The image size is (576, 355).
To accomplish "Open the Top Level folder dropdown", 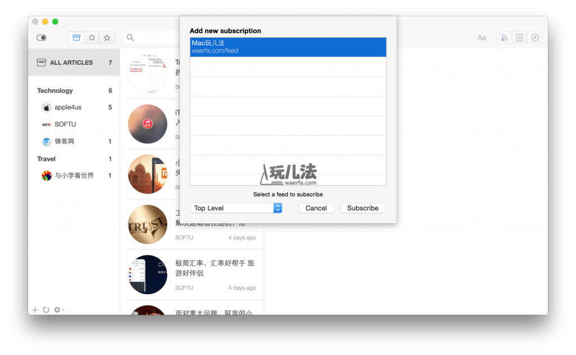I will (236, 208).
